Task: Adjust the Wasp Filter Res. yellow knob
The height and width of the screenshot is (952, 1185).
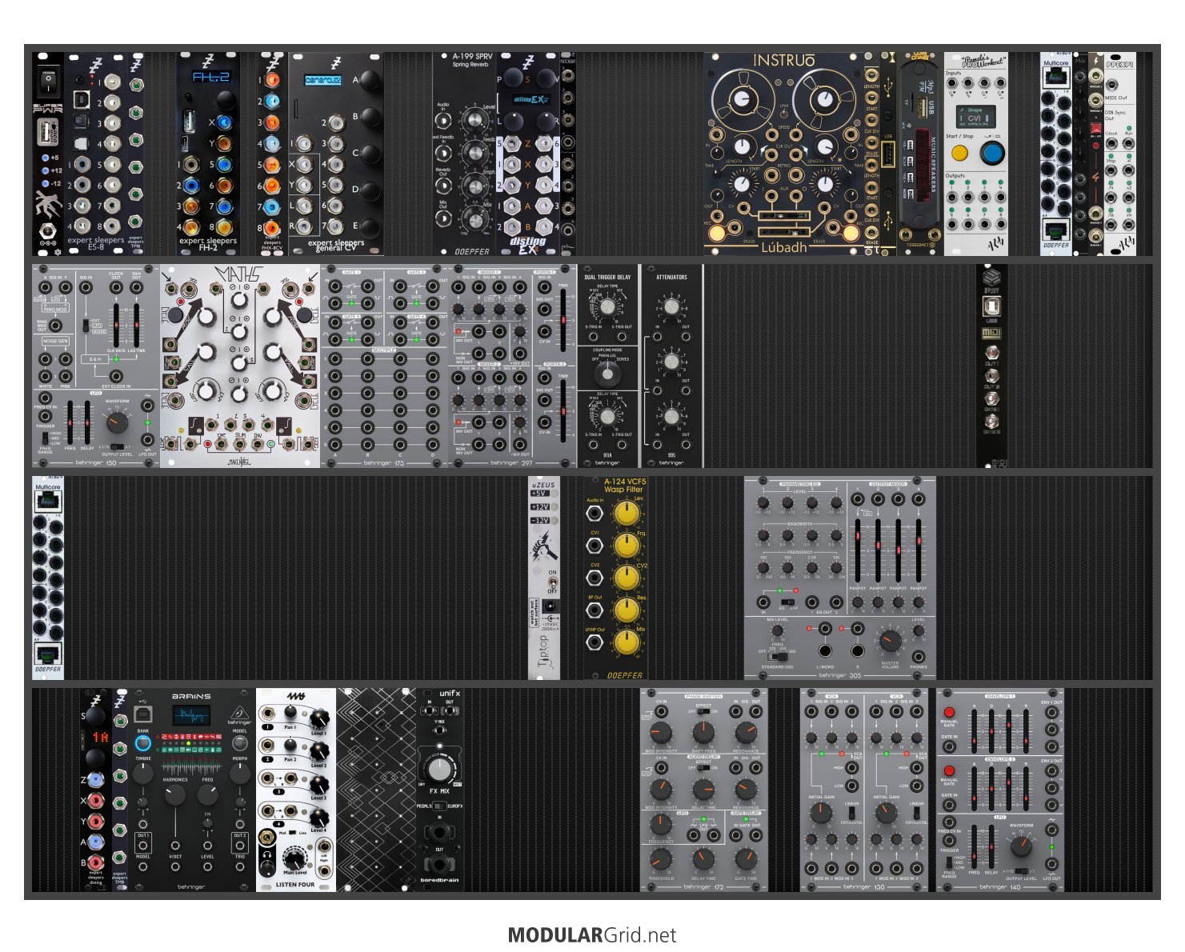Action: point(626,611)
